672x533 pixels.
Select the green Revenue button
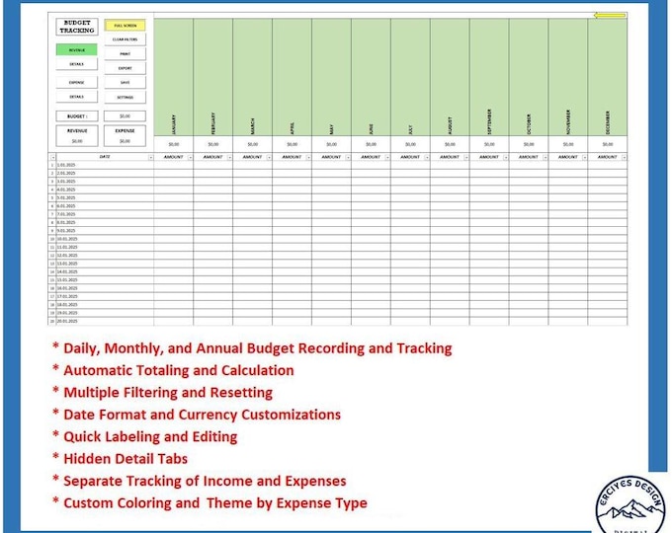point(77,50)
